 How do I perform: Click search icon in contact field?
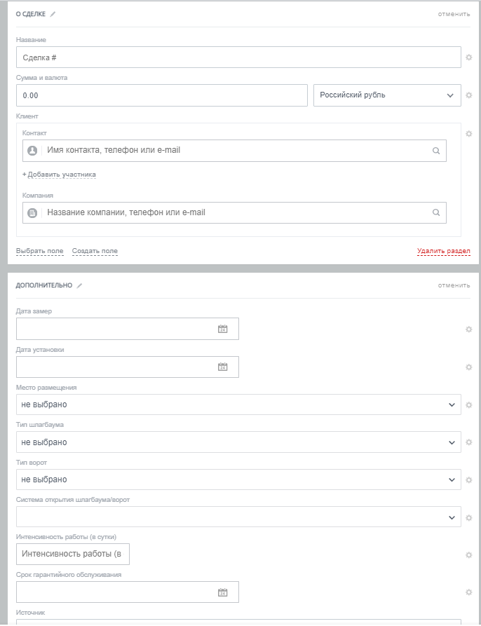(x=435, y=151)
